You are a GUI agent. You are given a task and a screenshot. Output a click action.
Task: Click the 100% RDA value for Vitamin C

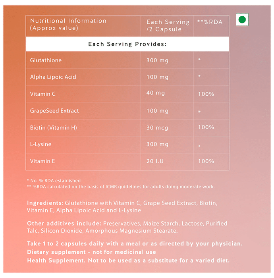pos(206,94)
